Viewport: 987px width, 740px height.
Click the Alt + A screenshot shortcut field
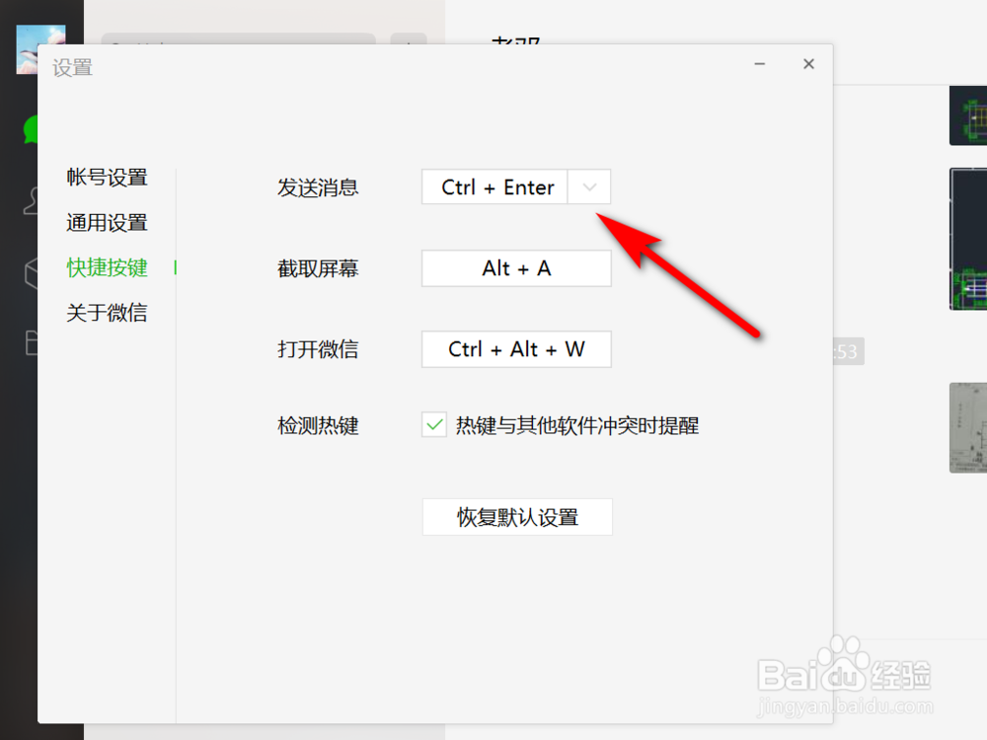point(515,267)
